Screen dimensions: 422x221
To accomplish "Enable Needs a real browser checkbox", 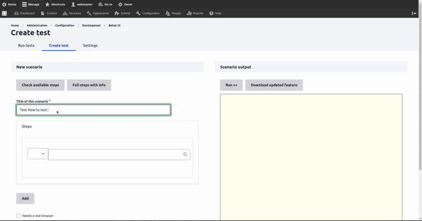I will [18, 216].
